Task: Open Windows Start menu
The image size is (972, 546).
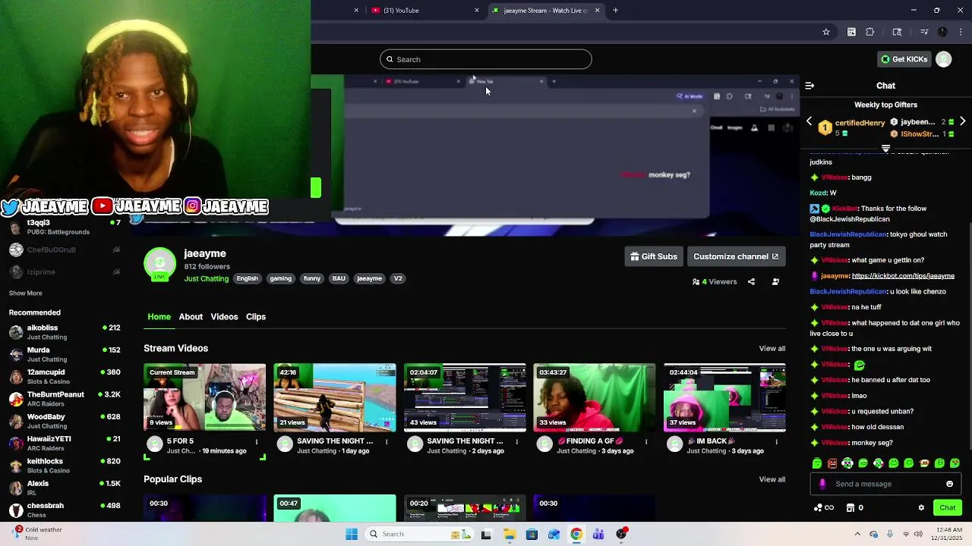Action: [352, 534]
